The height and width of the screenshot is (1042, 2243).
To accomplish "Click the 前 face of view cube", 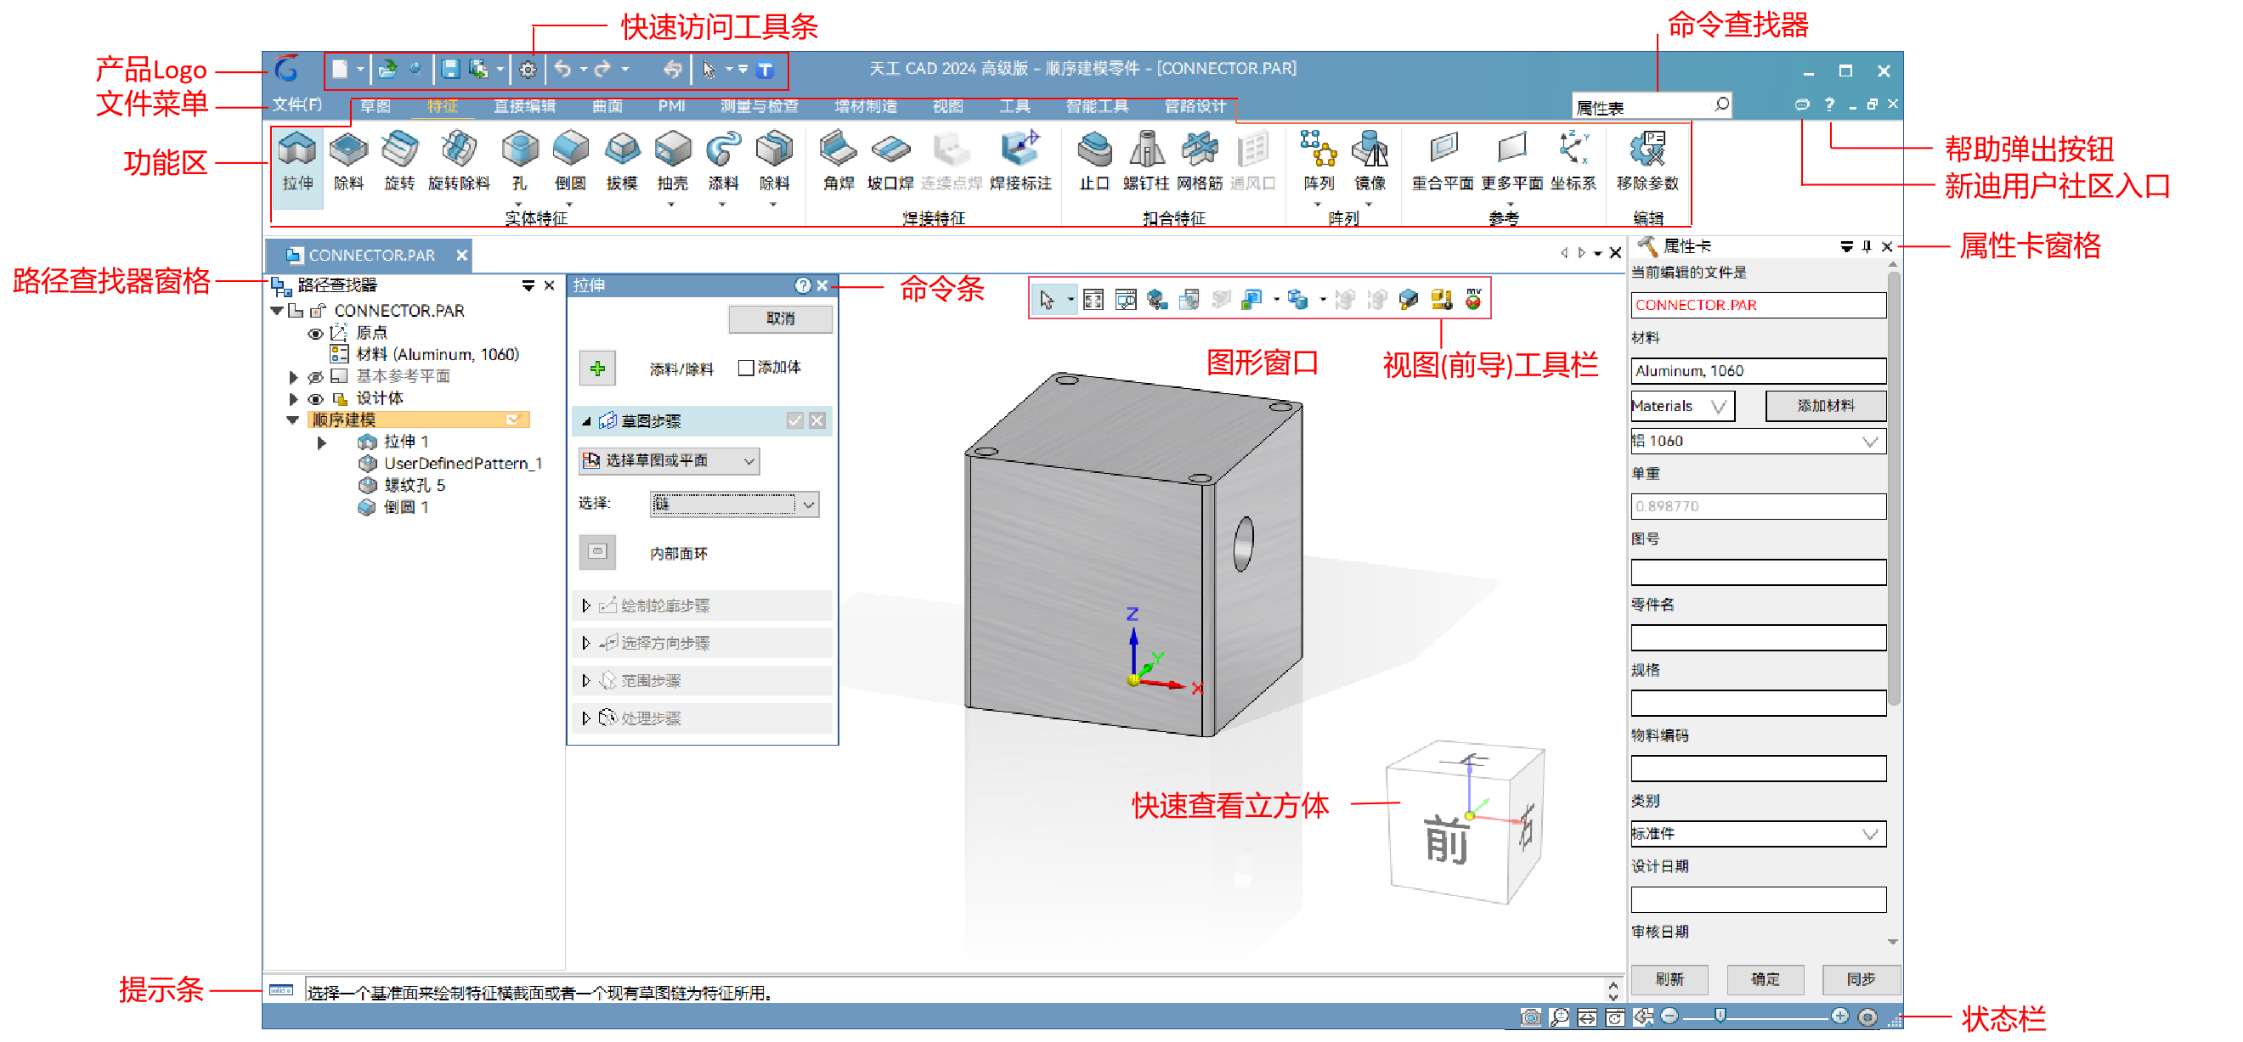I will pos(1446,842).
